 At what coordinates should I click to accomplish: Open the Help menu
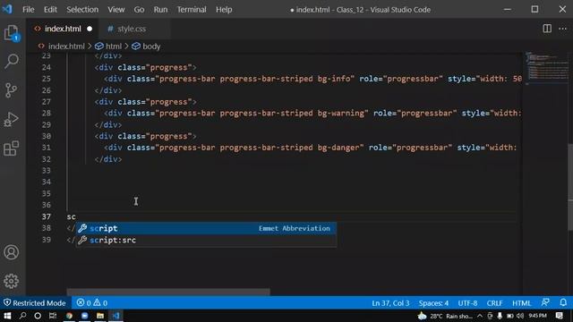[224, 10]
